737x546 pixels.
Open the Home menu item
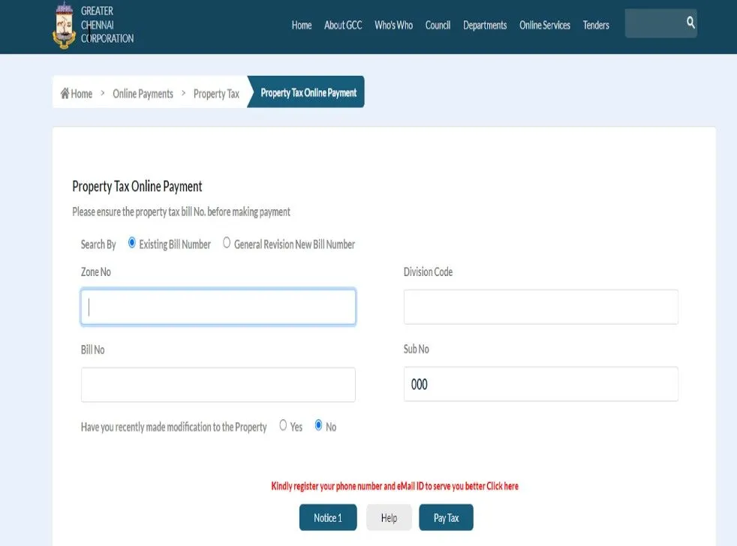coord(301,25)
